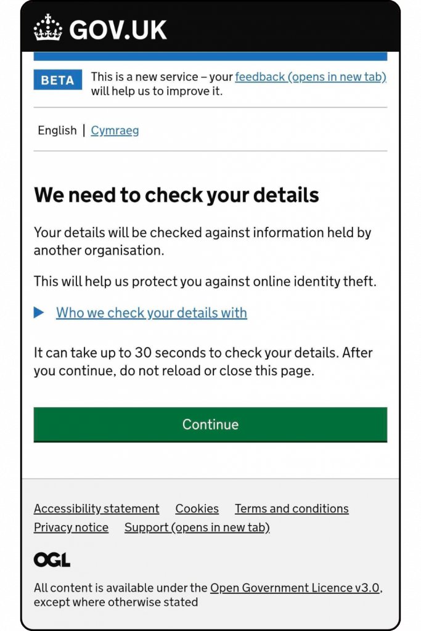Select the English language option

pyautogui.click(x=57, y=131)
